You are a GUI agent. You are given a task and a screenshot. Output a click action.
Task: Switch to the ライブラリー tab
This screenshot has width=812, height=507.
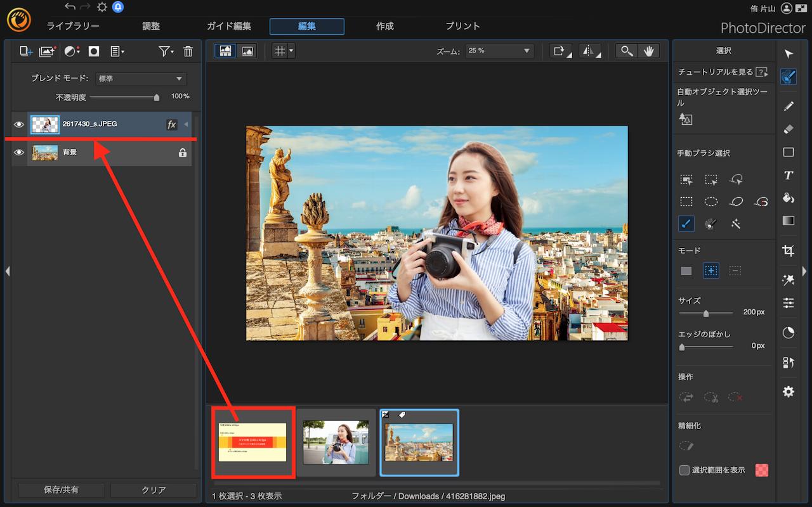click(x=73, y=26)
